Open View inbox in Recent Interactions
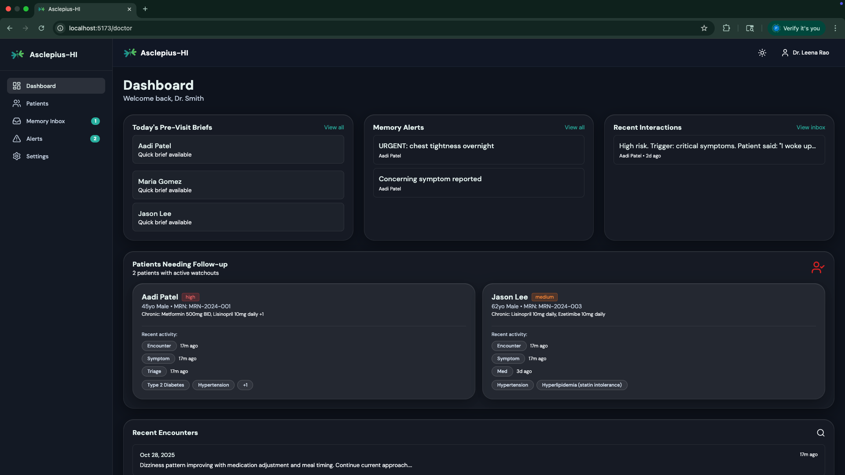This screenshot has height=475, width=845. [810, 127]
